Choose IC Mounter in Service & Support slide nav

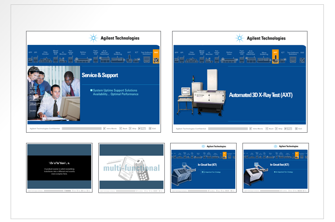tap(63, 57)
